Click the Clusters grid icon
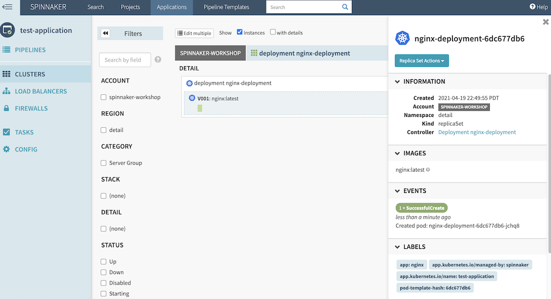This screenshot has width=551, height=299. (6, 74)
